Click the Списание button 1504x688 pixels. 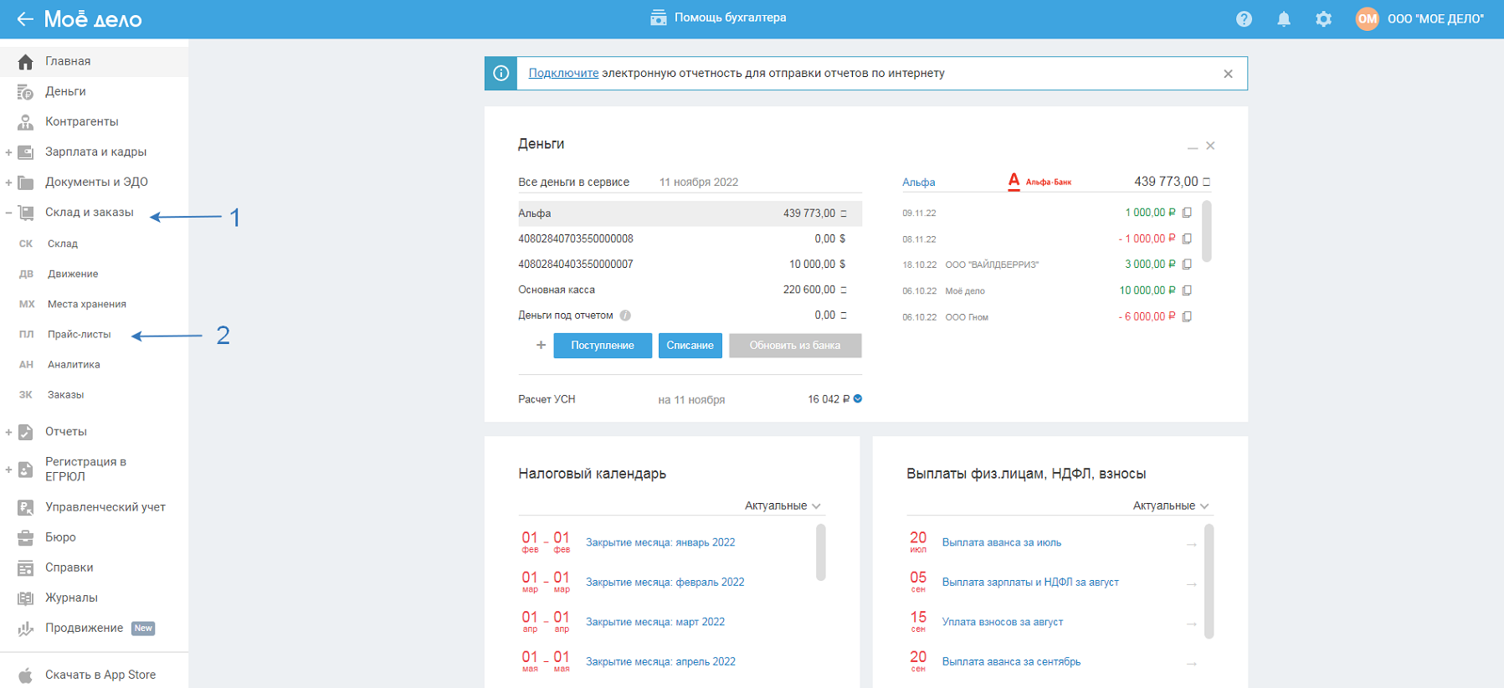[690, 345]
